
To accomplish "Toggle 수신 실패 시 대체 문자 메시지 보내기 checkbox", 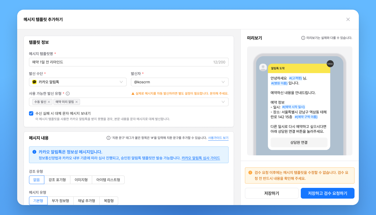I will (31, 113).
